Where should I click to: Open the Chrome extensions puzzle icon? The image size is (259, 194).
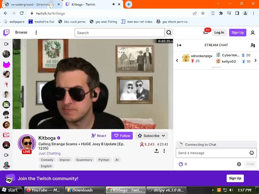pos(221,13)
